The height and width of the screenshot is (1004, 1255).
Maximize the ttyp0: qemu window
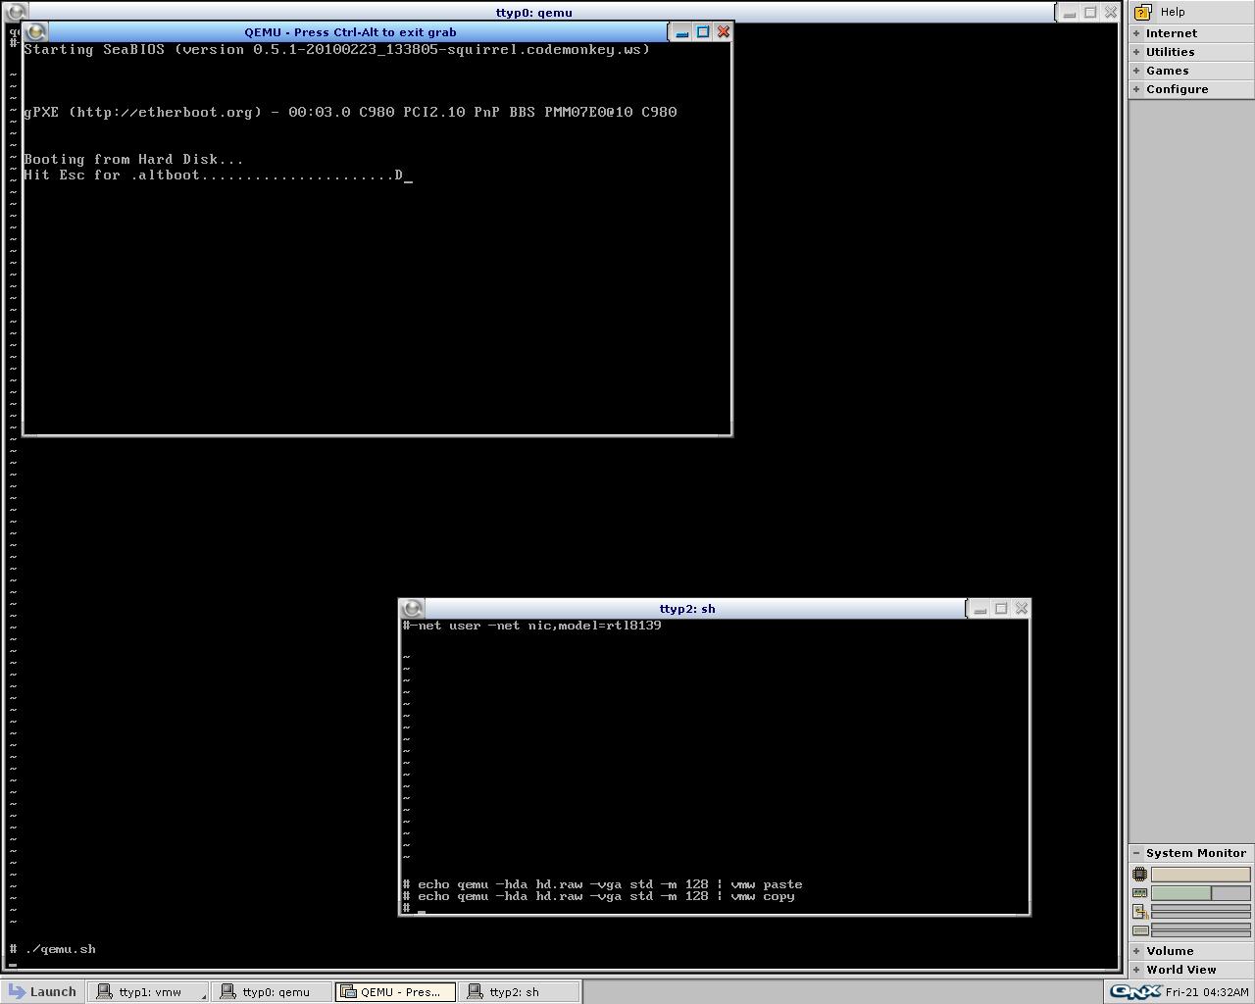1090,13
